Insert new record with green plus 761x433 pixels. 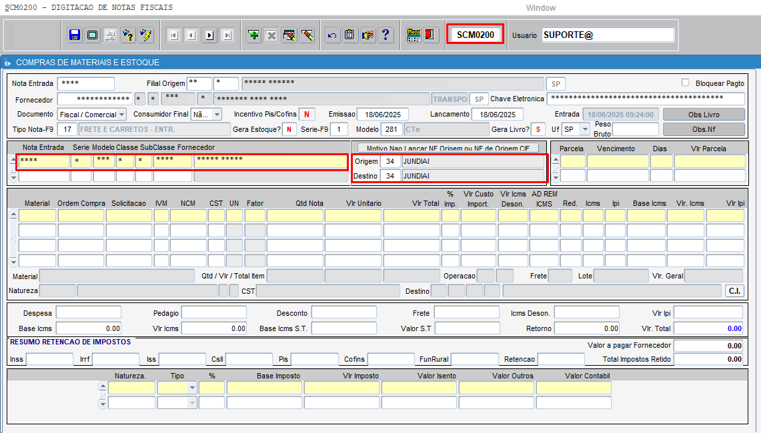point(253,35)
